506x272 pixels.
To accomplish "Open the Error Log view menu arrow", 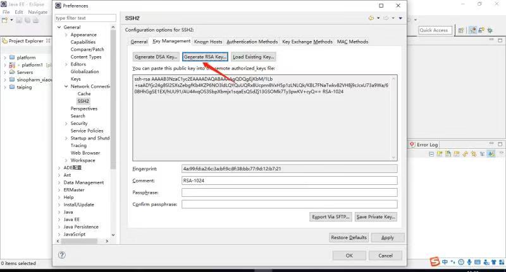I will 501,153.
